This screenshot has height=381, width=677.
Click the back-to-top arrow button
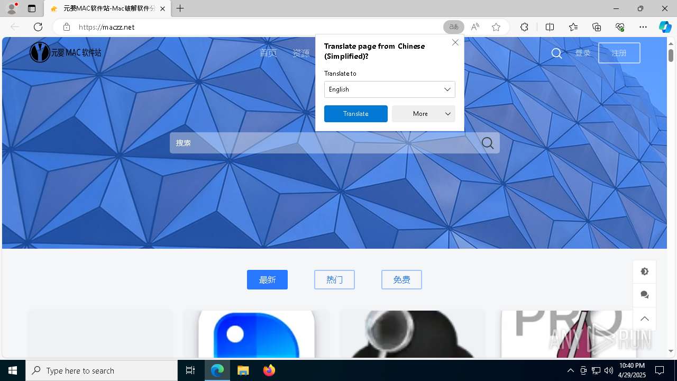(644, 319)
